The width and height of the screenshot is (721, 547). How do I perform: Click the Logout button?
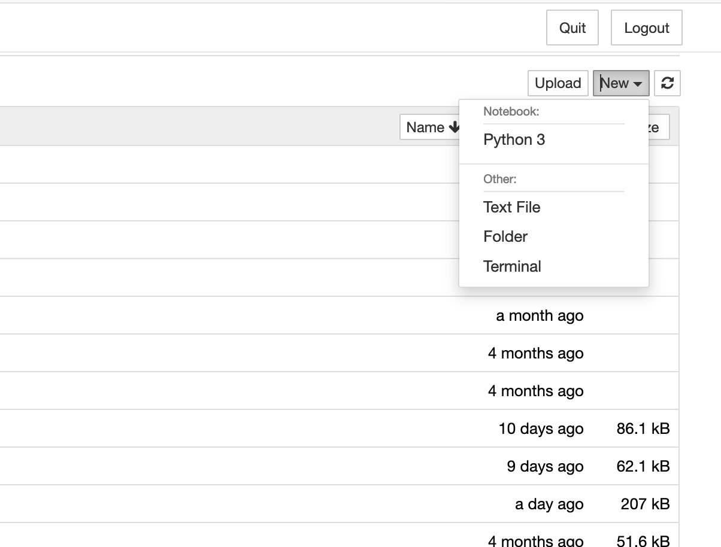point(646,27)
